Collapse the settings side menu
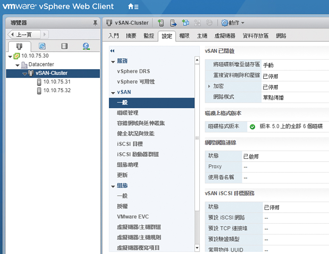 click(113, 51)
